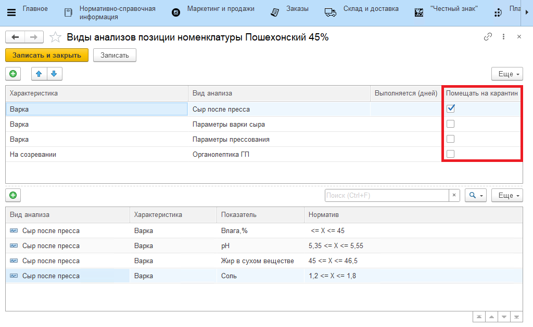Click the Поиск search field
This screenshot has height=327, width=533.
[x=386, y=195]
